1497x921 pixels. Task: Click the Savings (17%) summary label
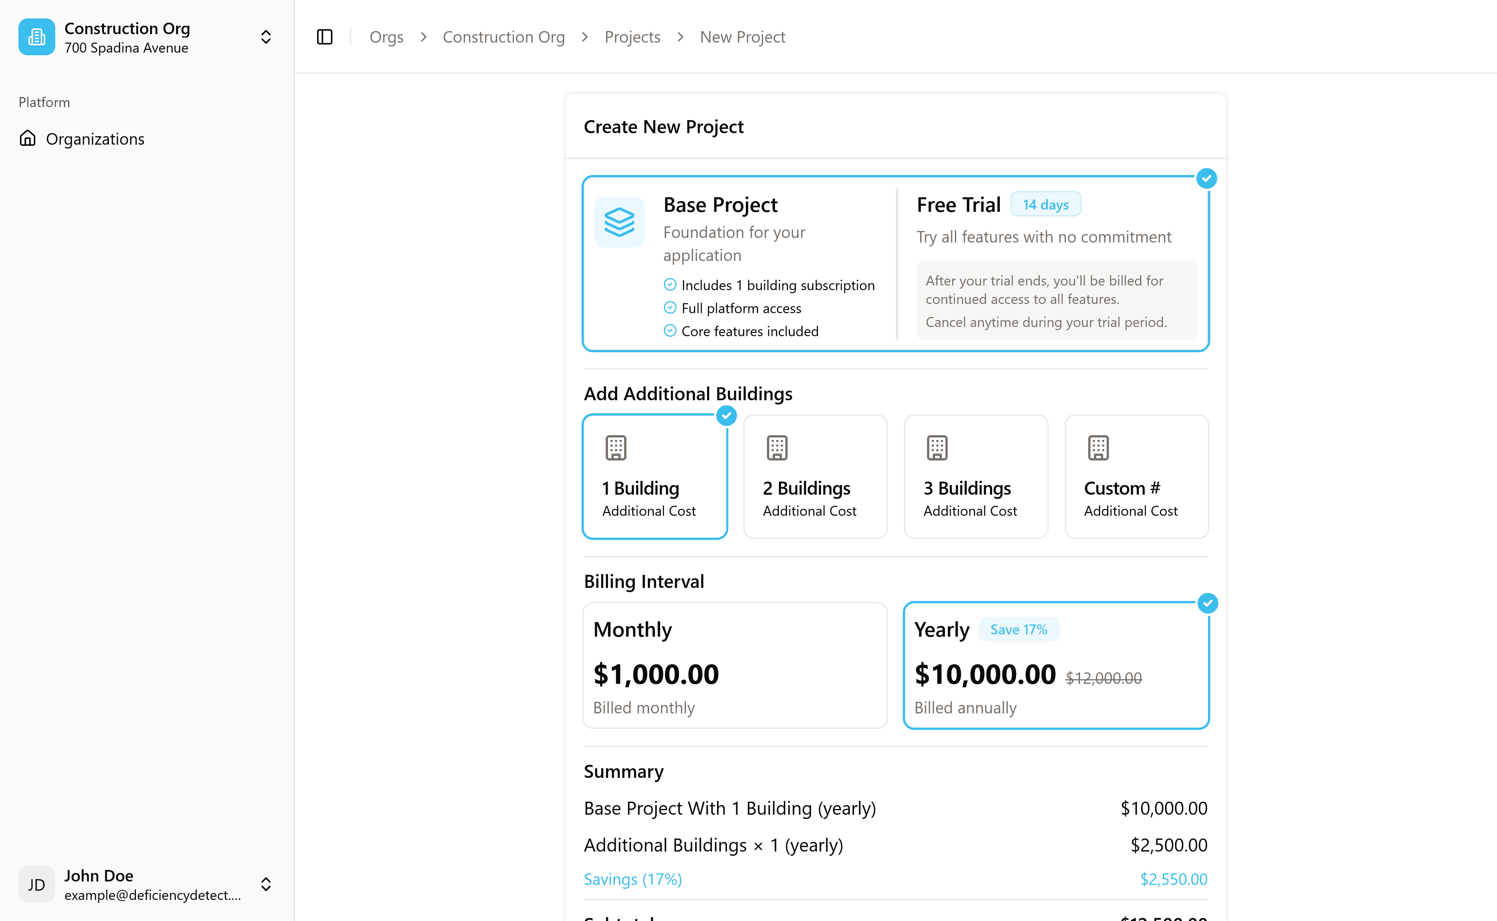[633, 880]
